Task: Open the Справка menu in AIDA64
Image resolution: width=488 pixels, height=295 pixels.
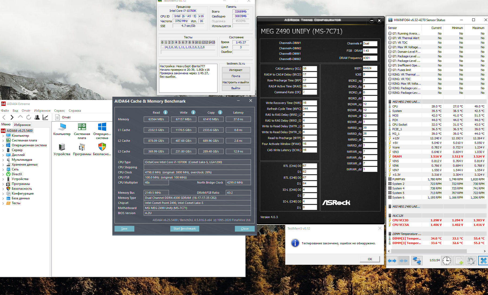Action: (x=75, y=111)
